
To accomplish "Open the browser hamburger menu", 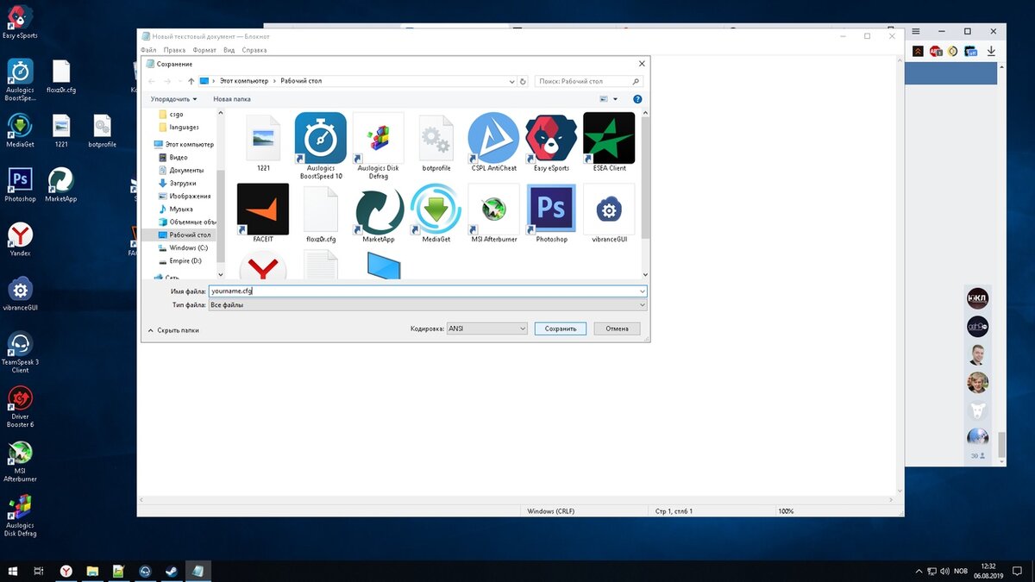I will tap(916, 32).
